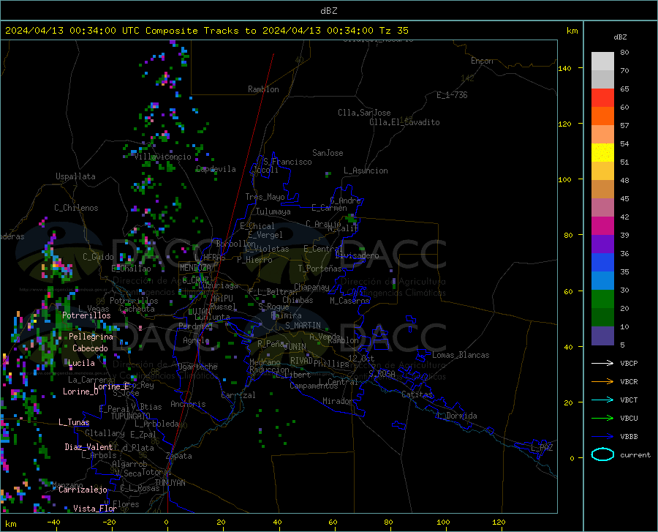Click the brown 45 dBZ swatch
The height and width of the screenshot is (532, 658).
[x=602, y=190]
